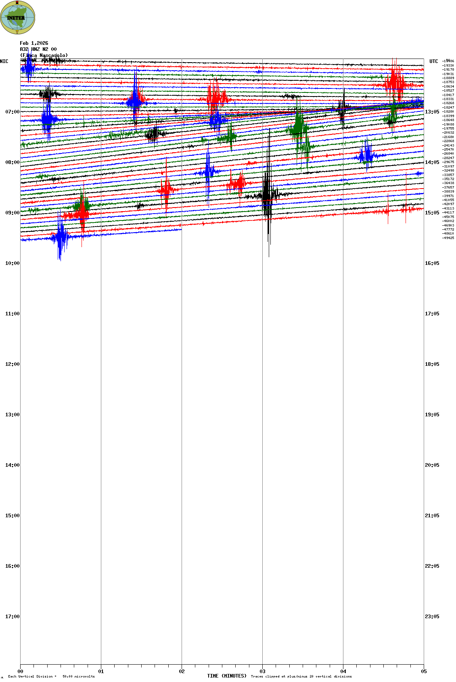Viewport: 456px width, 682px height.
Task: Click the 13:05 UTC time label
Action: [432, 112]
